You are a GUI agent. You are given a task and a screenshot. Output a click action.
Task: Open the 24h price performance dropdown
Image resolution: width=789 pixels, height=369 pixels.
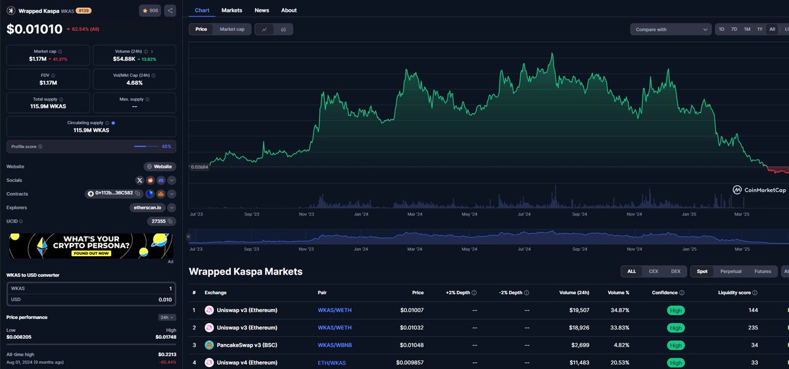[168, 317]
